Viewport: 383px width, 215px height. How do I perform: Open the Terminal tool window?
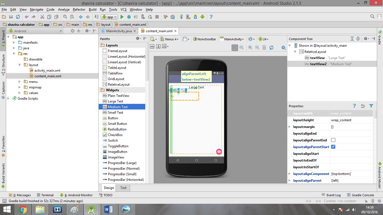(x=45, y=195)
